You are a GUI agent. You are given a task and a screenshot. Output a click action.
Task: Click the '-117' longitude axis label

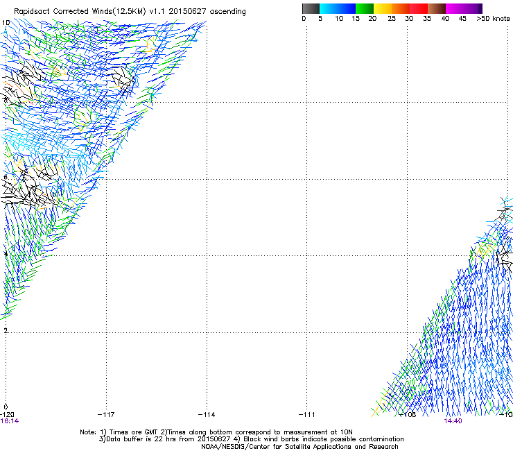106,415
